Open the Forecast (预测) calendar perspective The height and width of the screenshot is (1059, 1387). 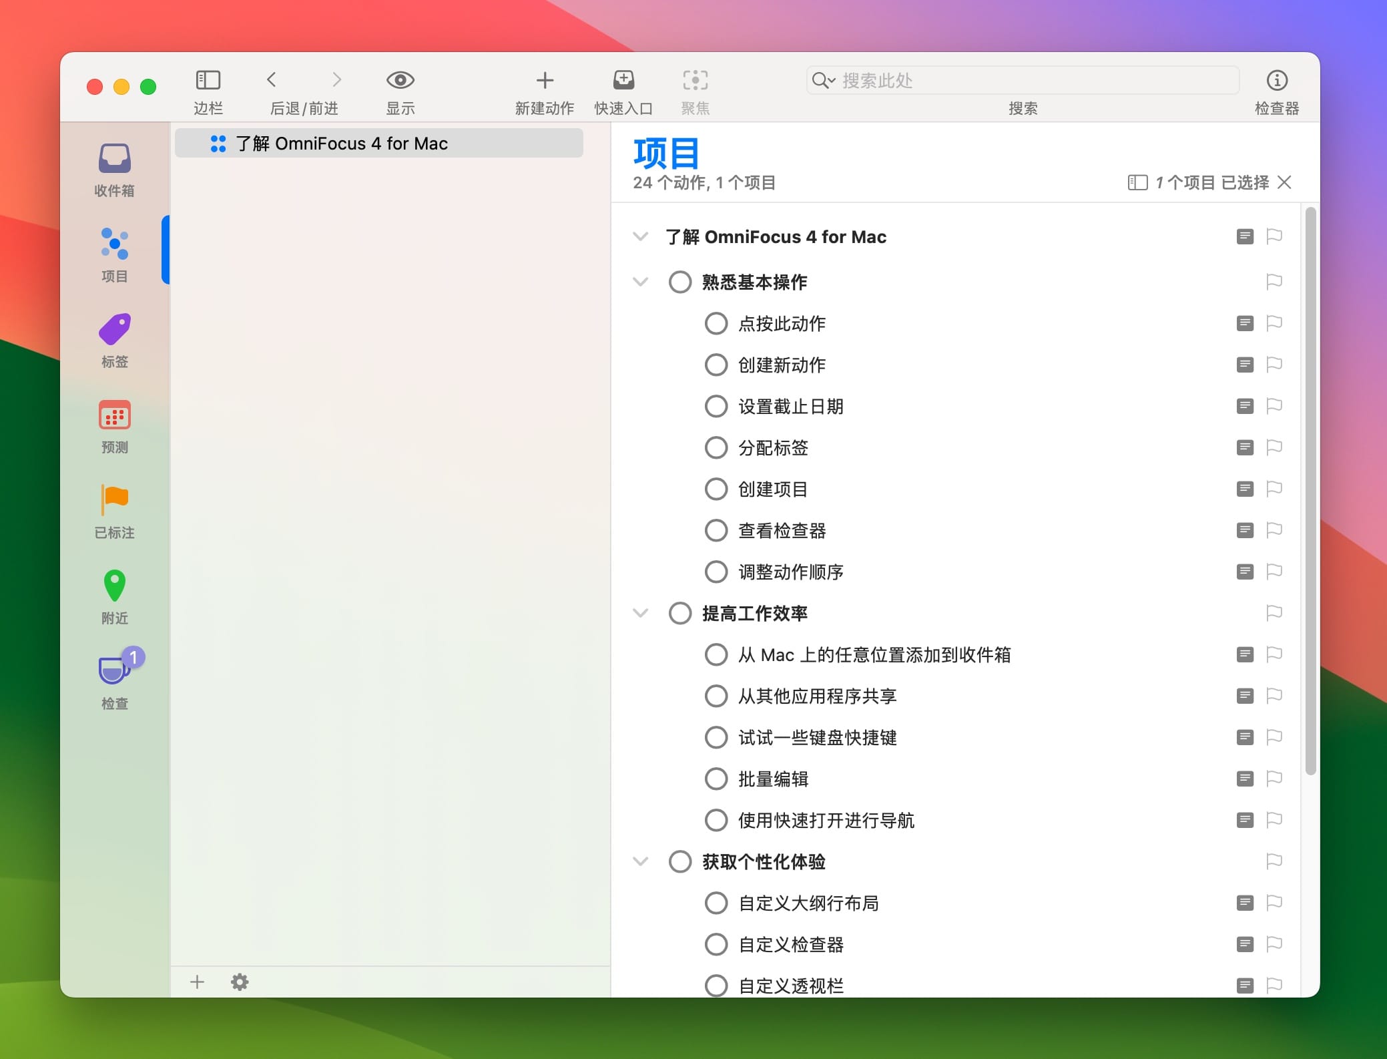[114, 416]
